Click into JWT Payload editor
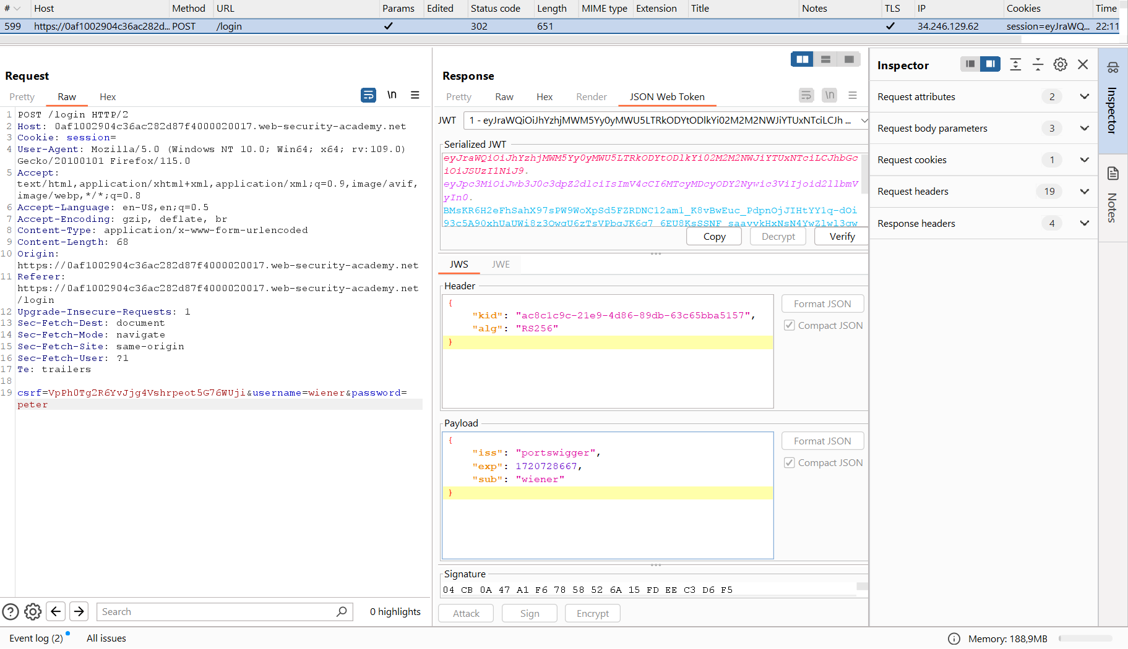Viewport: 1128px width, 649px height. click(608, 495)
